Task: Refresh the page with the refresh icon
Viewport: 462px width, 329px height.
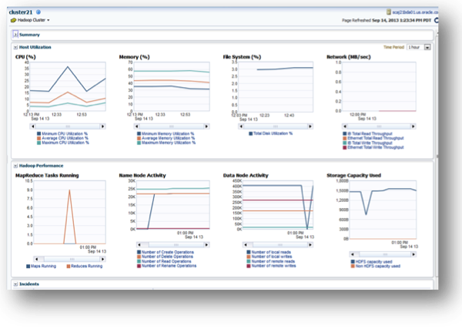Action: pos(436,20)
